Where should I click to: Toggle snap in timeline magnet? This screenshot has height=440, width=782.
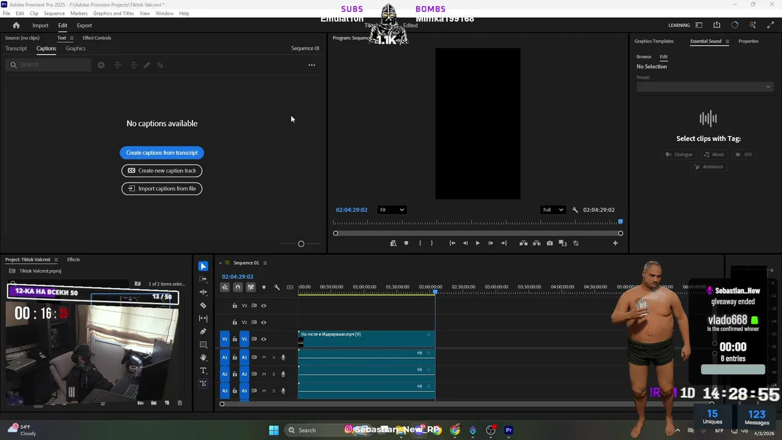coord(238,287)
